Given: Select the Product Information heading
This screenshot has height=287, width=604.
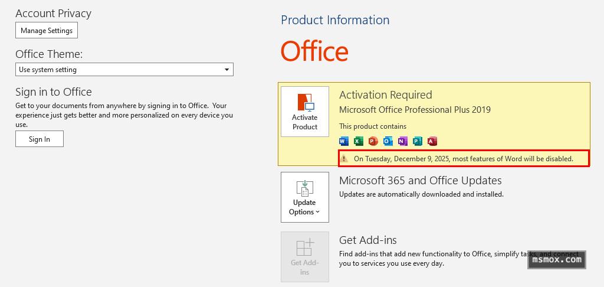Looking at the screenshot, I should (x=335, y=20).
